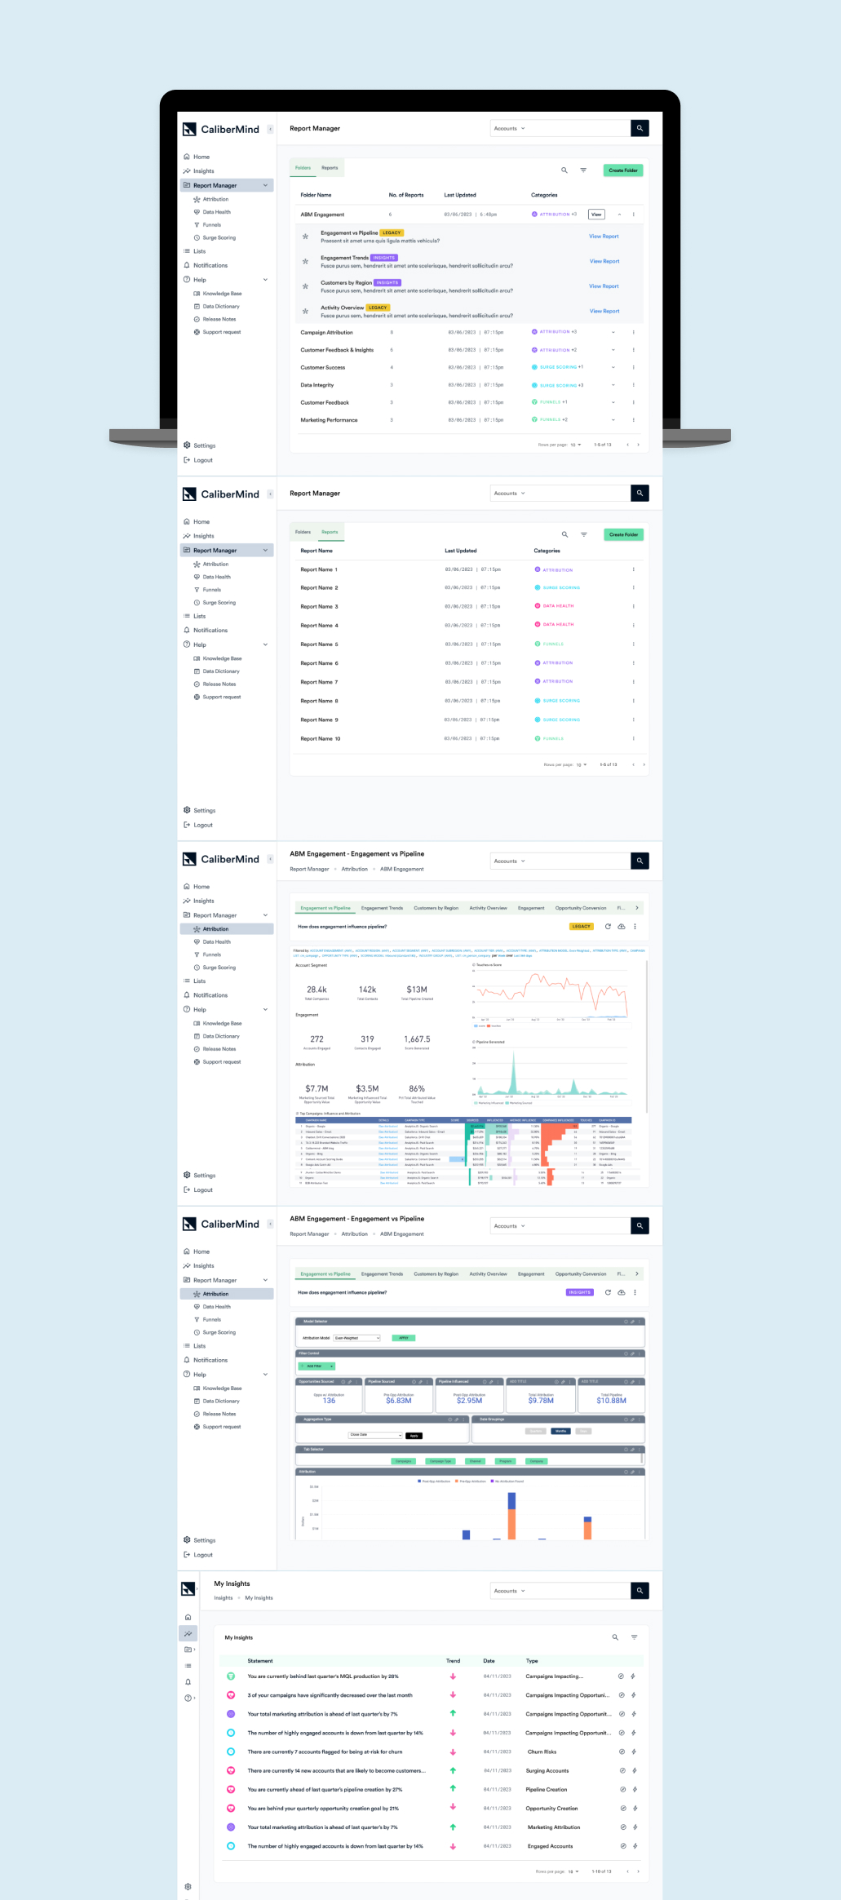
Task: Open Activity Overview tab in INSIGHTS report view
Action: (488, 1273)
